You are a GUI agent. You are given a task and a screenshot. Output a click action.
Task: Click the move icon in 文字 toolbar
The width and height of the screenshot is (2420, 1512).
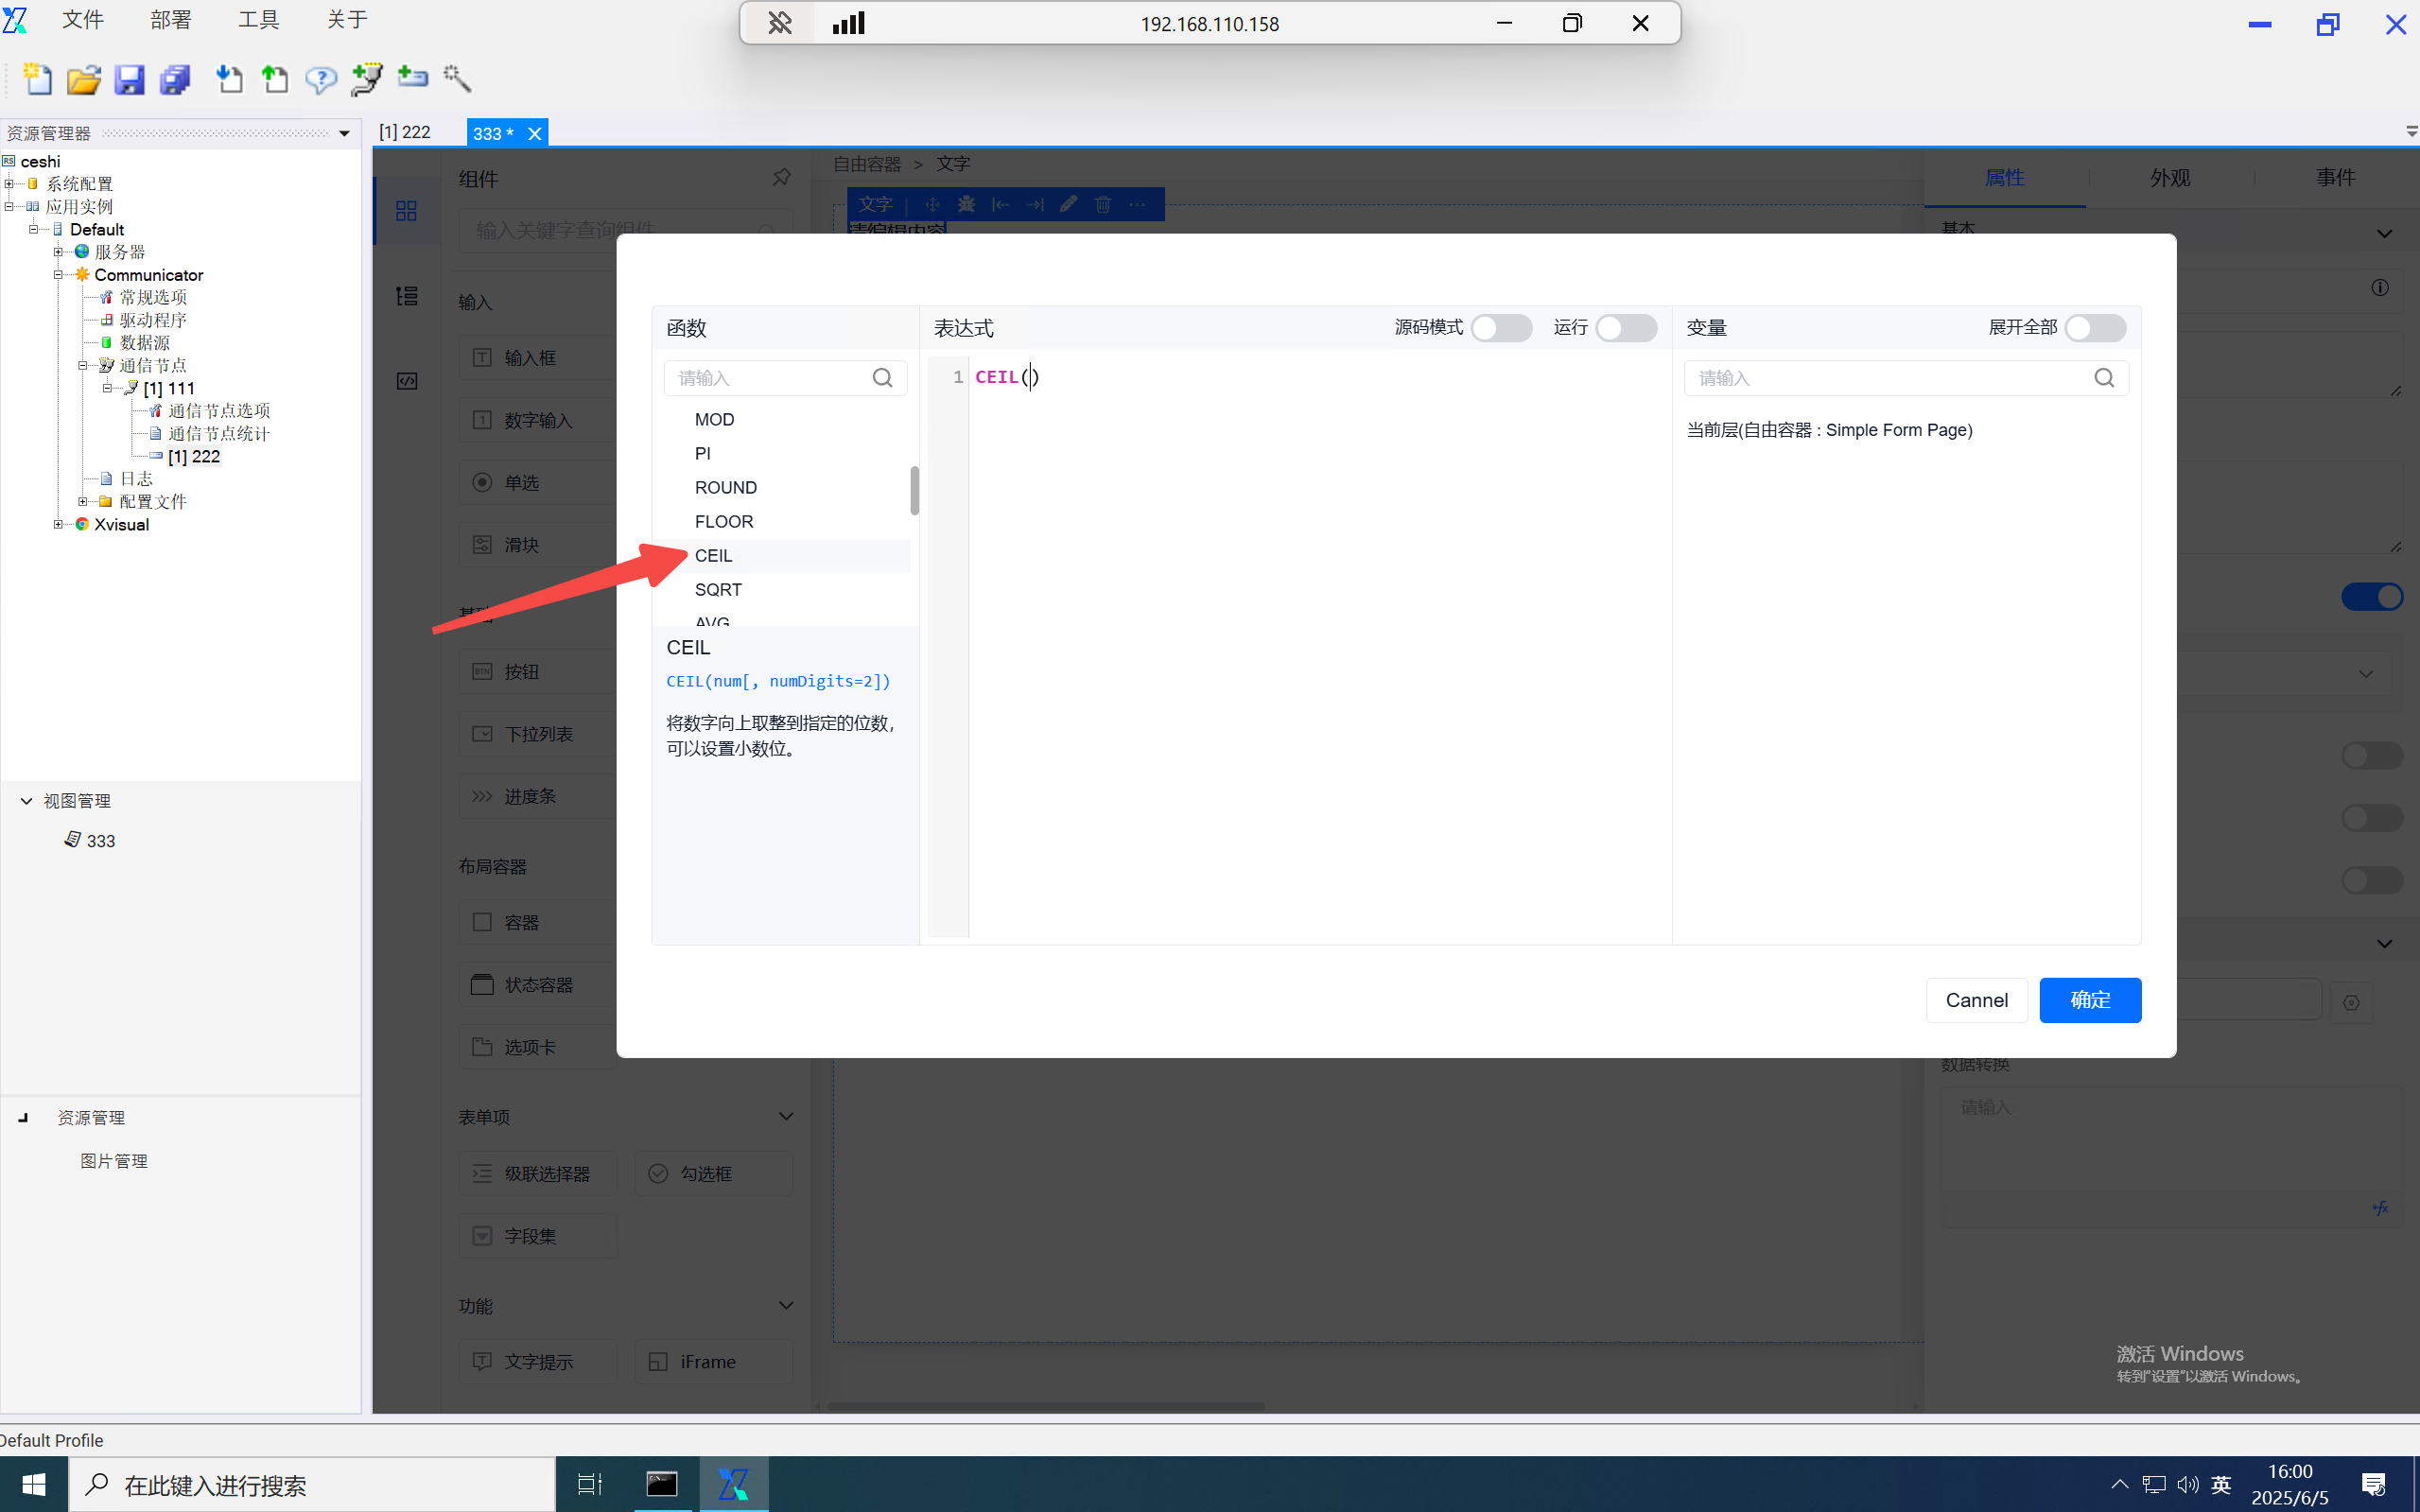[x=932, y=204]
